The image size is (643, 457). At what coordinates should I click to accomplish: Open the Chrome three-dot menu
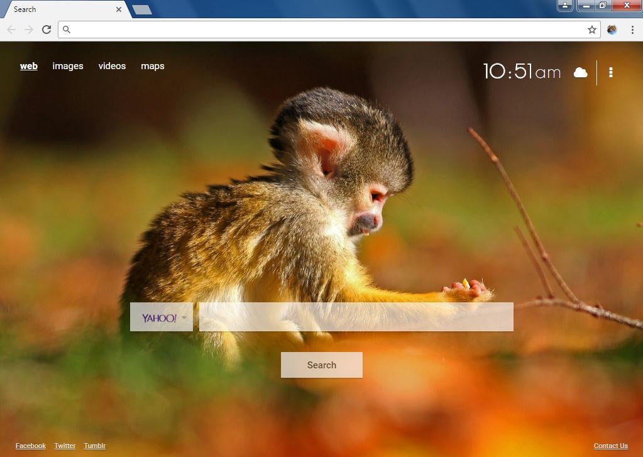point(632,30)
